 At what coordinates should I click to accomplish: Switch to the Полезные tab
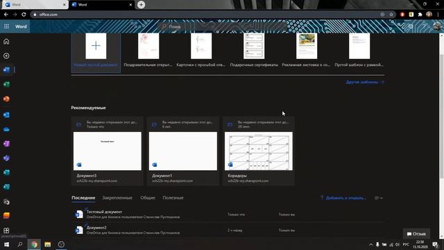tap(173, 197)
